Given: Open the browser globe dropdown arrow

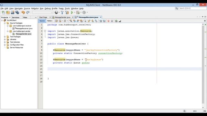Looking at the screenshot, I should (59, 12).
